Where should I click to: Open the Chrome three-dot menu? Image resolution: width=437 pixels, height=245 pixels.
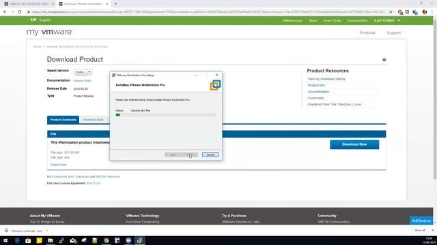coord(432,12)
